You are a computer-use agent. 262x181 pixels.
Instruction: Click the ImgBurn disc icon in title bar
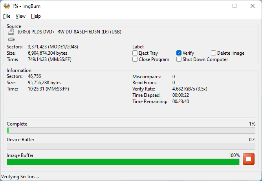click(7, 6)
